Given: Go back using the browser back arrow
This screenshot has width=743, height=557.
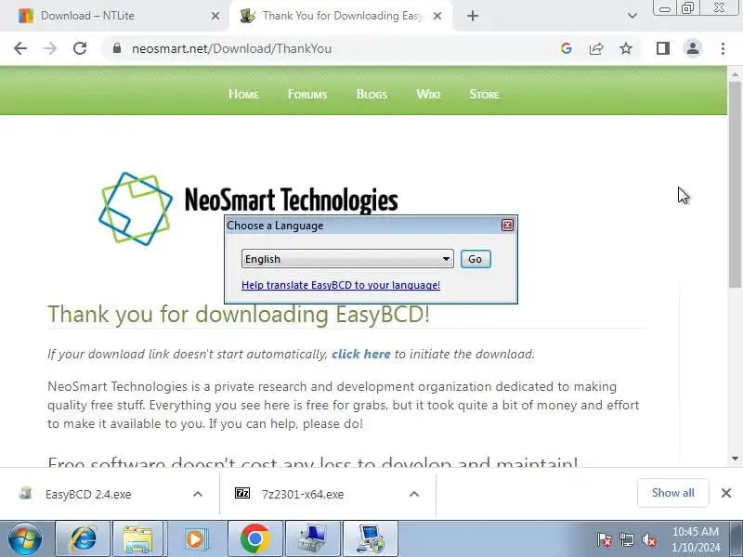Looking at the screenshot, I should (x=20, y=48).
